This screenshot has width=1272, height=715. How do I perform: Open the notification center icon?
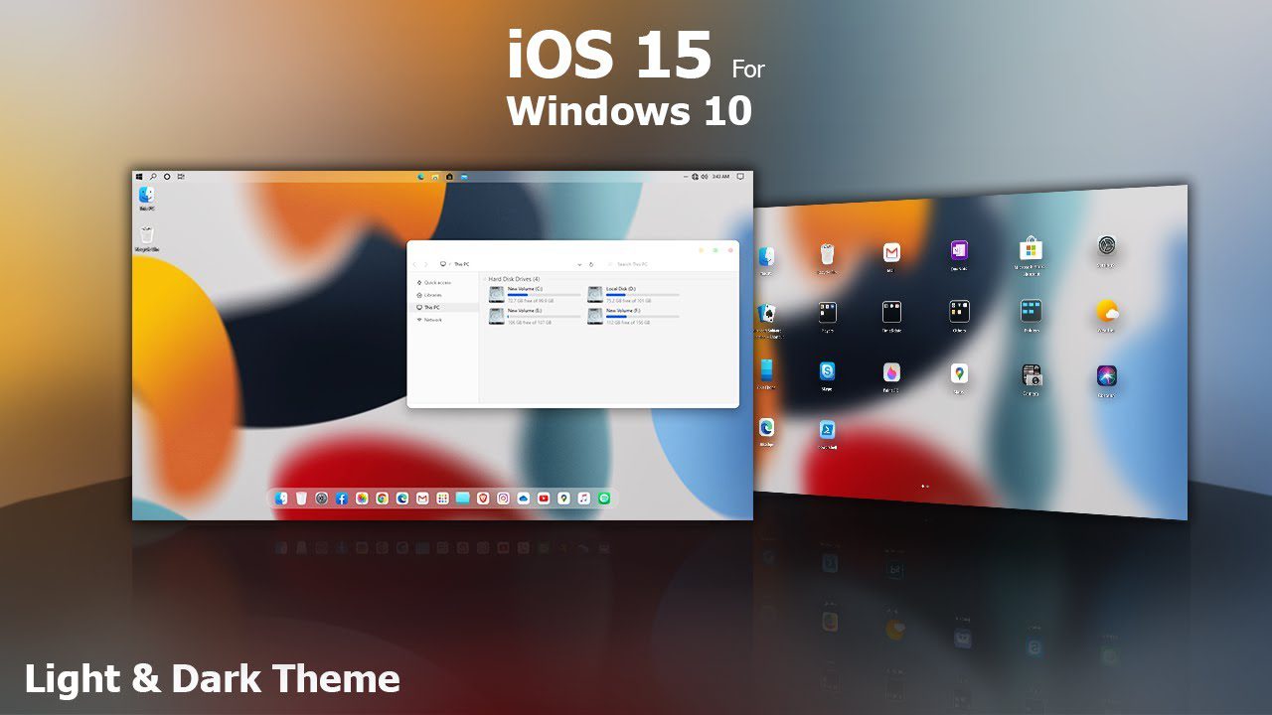[x=740, y=177]
